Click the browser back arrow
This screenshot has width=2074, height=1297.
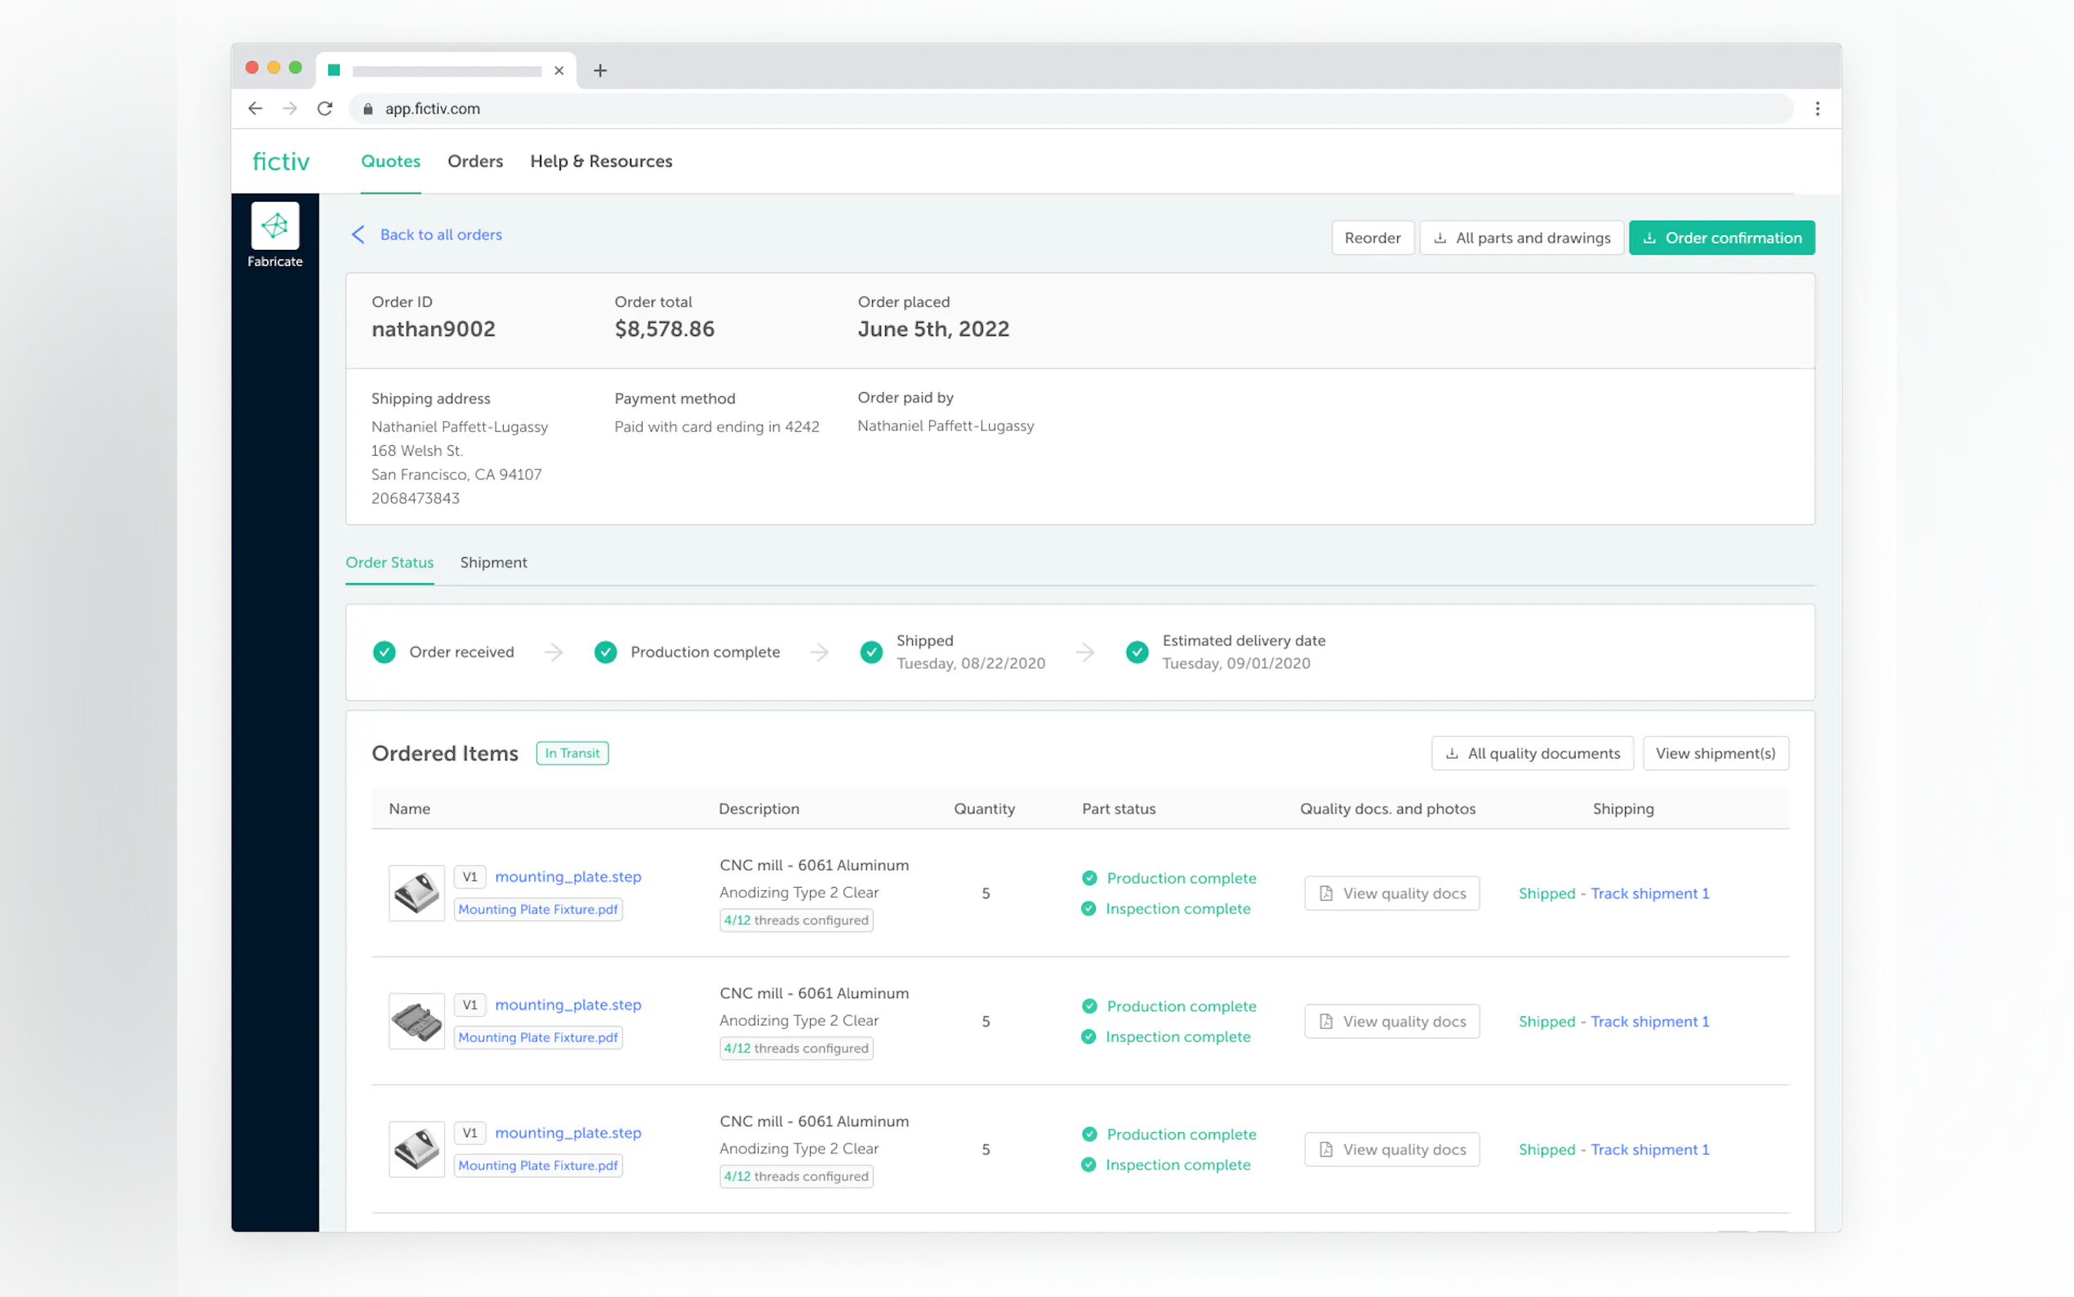(255, 108)
